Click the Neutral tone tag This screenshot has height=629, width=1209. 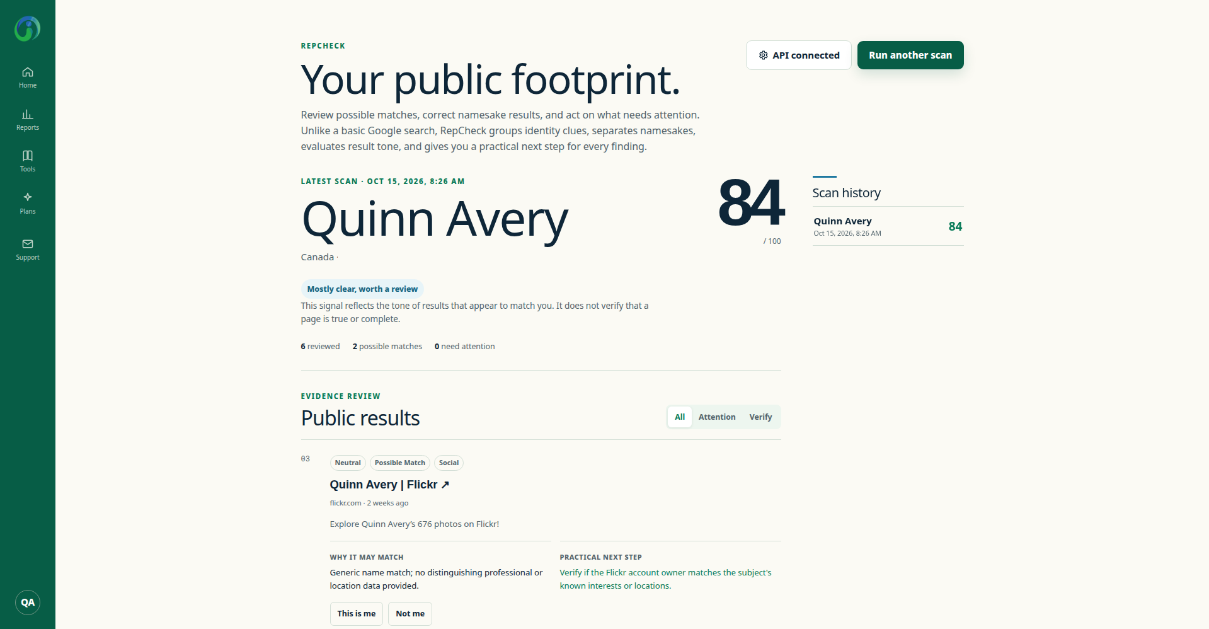pyautogui.click(x=348, y=463)
